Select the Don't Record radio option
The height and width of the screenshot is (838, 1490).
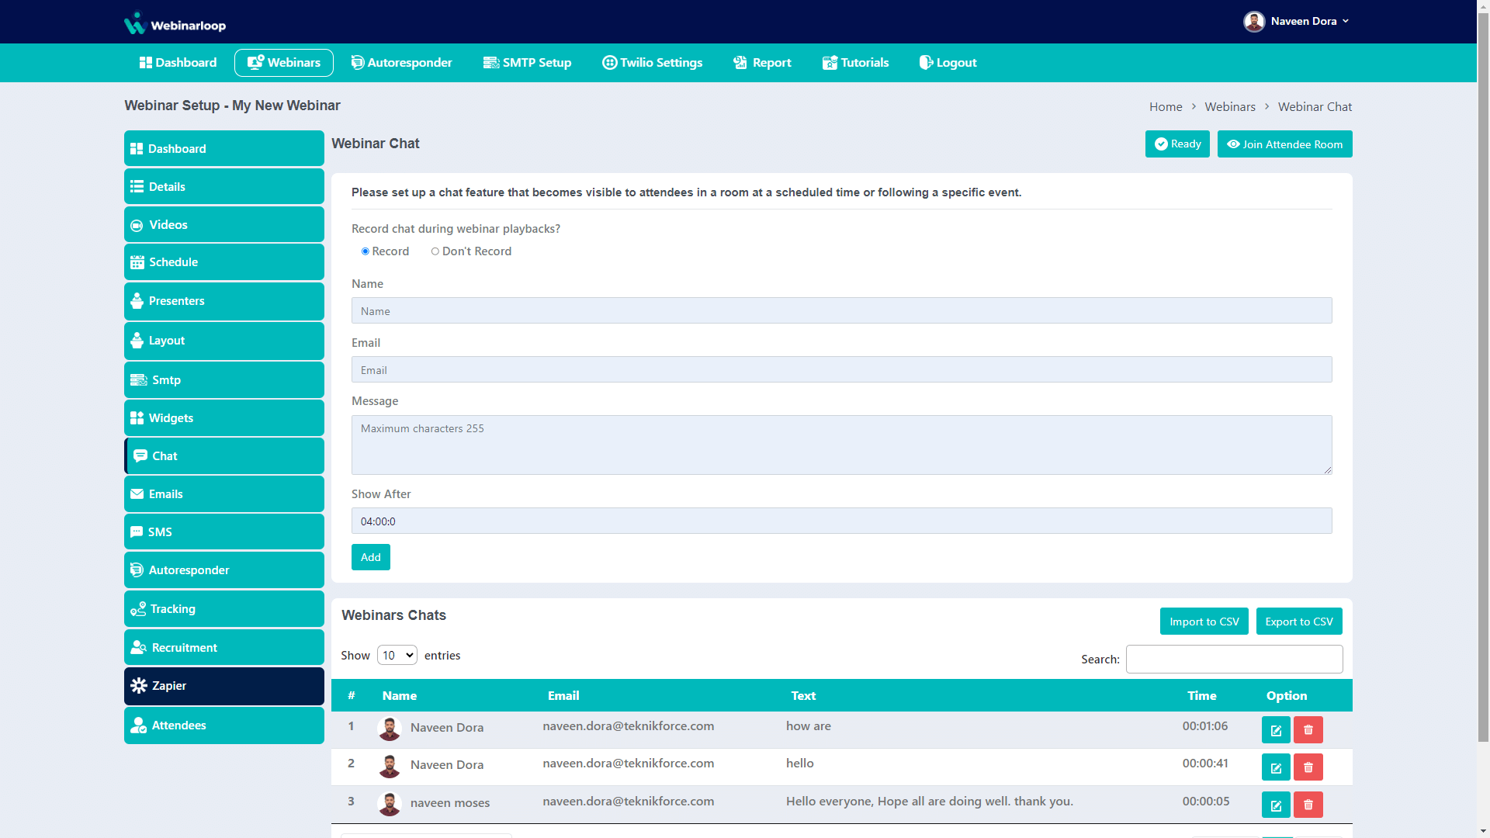click(x=435, y=251)
